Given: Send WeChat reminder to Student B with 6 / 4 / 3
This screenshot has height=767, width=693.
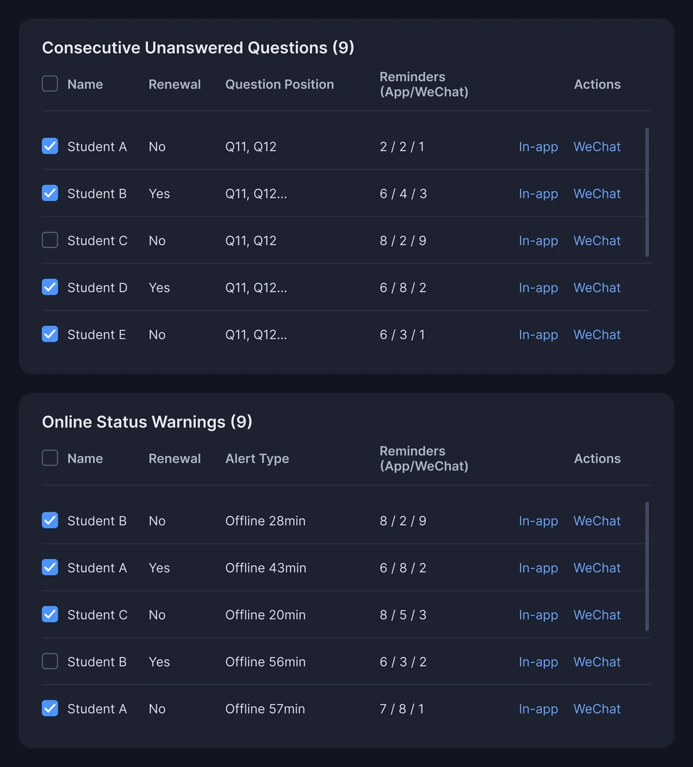Looking at the screenshot, I should coord(597,194).
